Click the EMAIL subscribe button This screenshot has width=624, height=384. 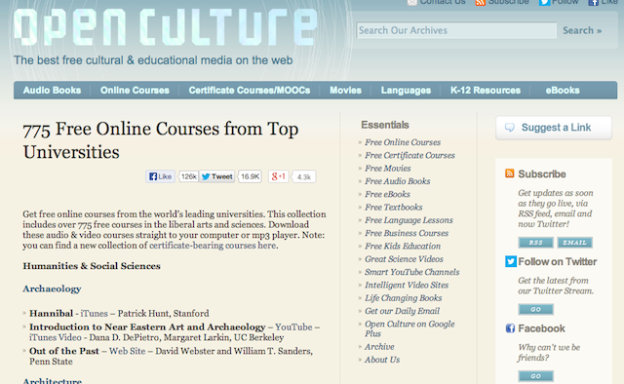point(574,243)
